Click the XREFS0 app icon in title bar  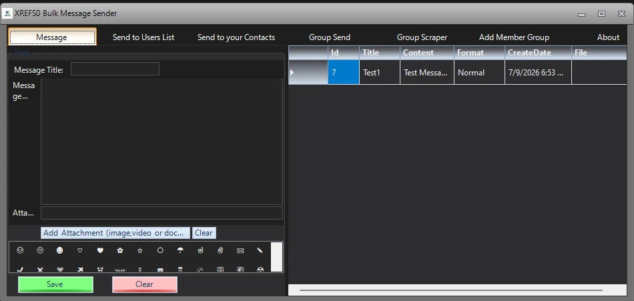click(x=7, y=13)
